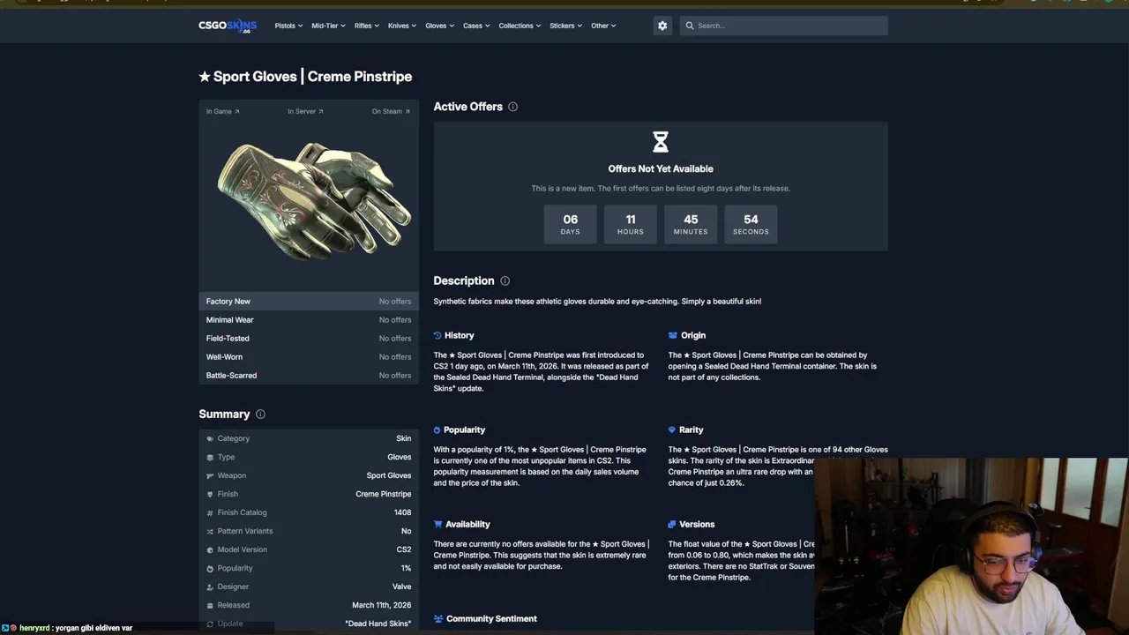Click the Sport Gloves Creme Pinstripe title
Viewport: 1129px width, 635px height.
click(x=305, y=77)
